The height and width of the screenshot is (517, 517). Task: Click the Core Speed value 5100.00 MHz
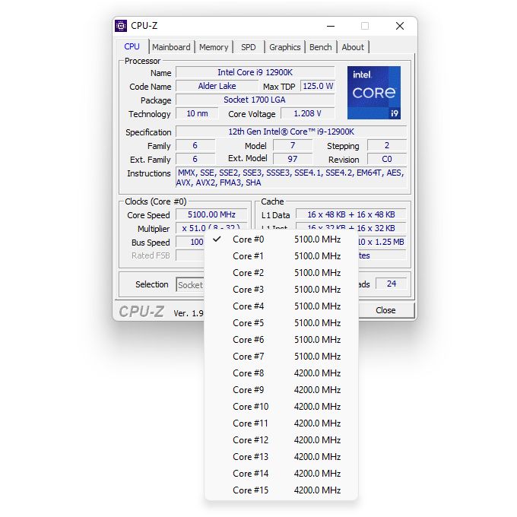click(211, 214)
